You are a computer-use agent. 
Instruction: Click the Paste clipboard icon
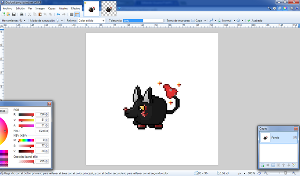pos(40,15)
